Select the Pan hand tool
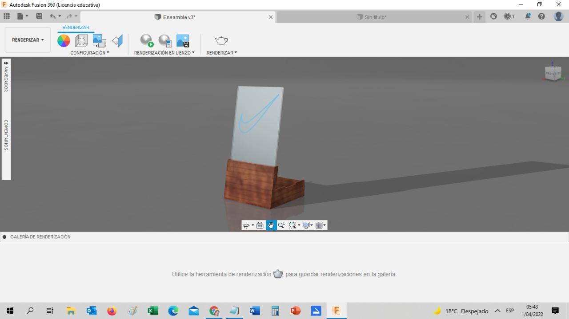Image resolution: width=569 pixels, height=319 pixels. point(271,225)
